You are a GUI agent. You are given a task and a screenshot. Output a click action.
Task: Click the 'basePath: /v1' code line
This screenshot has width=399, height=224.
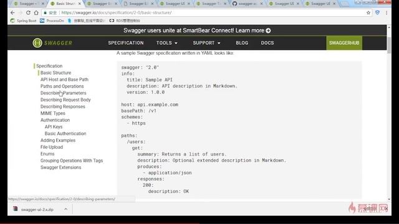138,111
